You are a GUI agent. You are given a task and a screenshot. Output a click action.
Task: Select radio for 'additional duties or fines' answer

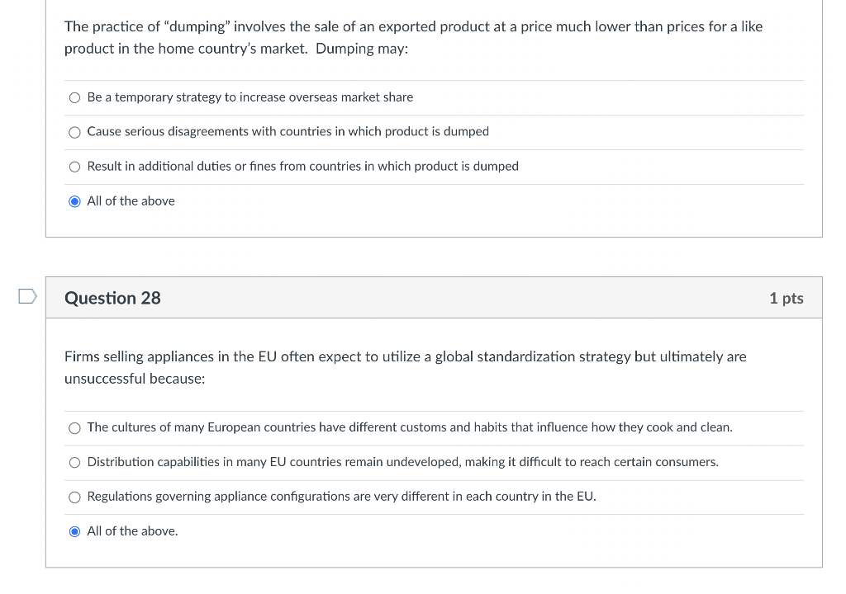click(75, 167)
